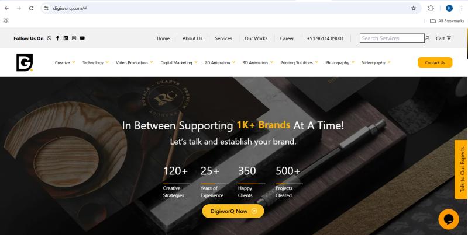Open the Our Works menu item
468x235 pixels.
point(256,38)
